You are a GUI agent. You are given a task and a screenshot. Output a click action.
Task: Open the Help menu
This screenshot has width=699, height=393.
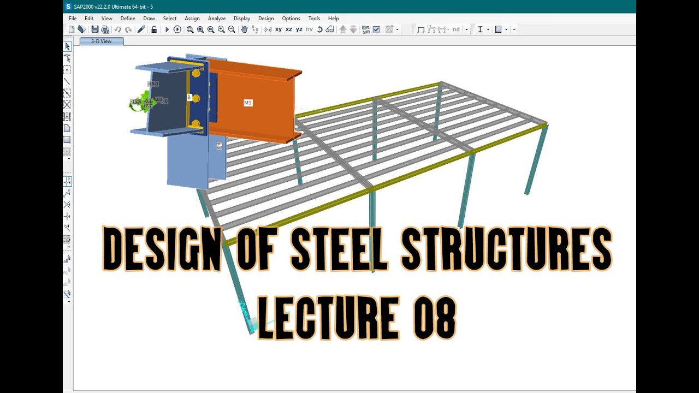pos(334,19)
